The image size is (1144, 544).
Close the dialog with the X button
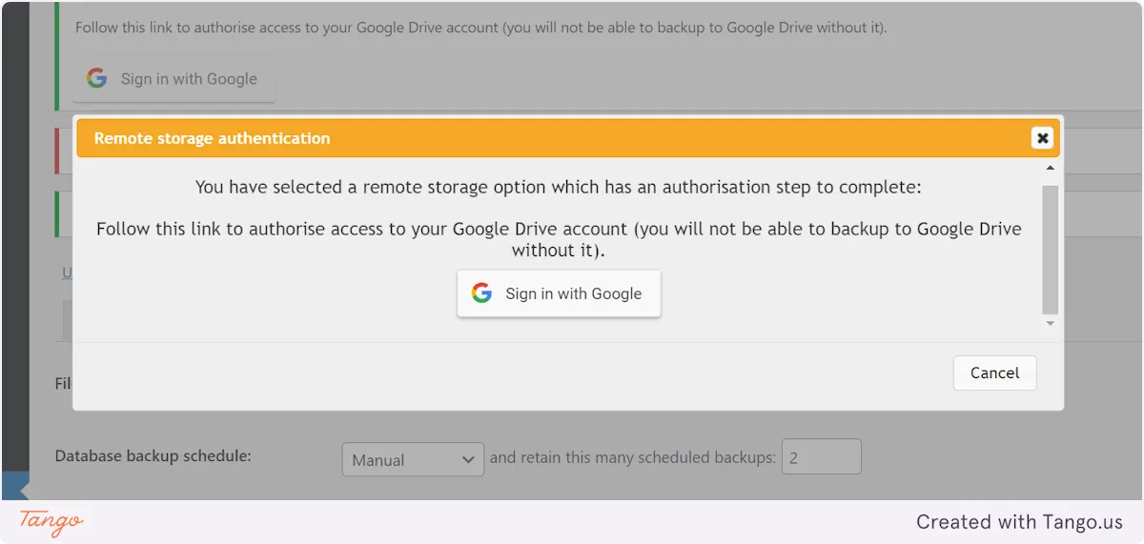(1042, 138)
